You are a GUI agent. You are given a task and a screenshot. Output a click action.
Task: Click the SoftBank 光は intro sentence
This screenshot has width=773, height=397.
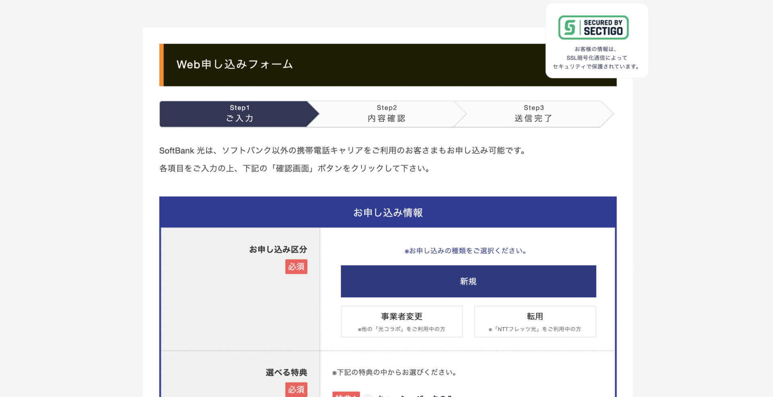click(x=343, y=150)
